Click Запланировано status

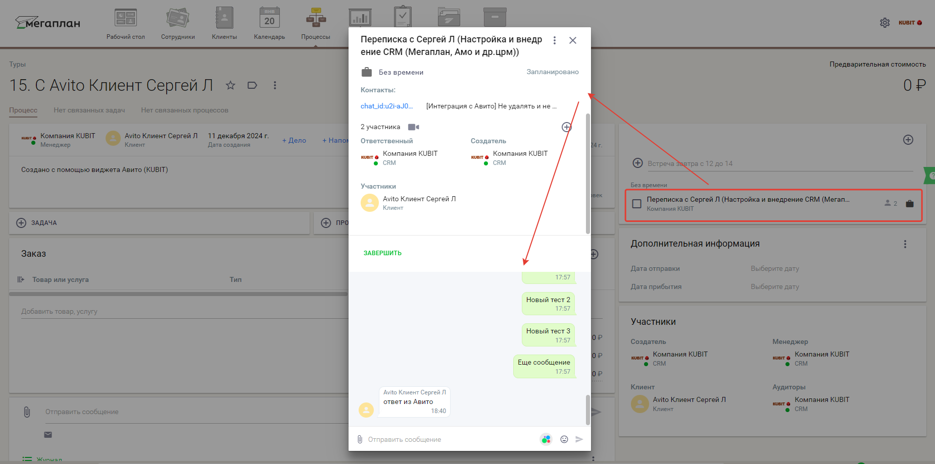point(553,72)
